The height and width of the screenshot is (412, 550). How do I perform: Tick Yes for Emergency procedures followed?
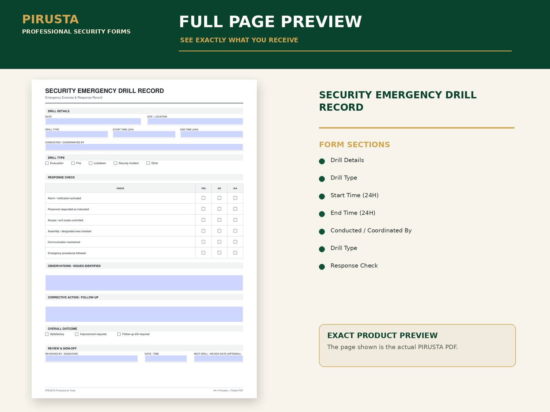pos(203,253)
